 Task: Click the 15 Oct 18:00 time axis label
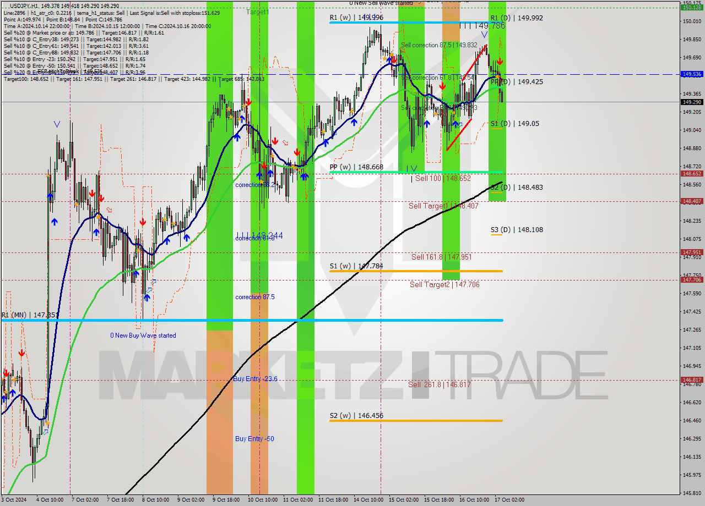(x=439, y=500)
